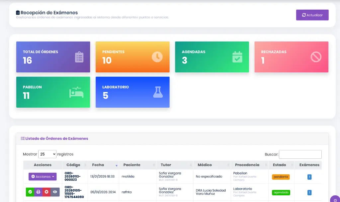View rafhta order details via eye icon
This screenshot has height=202, width=340.
tap(55, 192)
